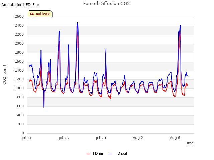Click the 2600 y-axis tick label
This screenshot has width=214, height=160.
click(x=19, y=16)
